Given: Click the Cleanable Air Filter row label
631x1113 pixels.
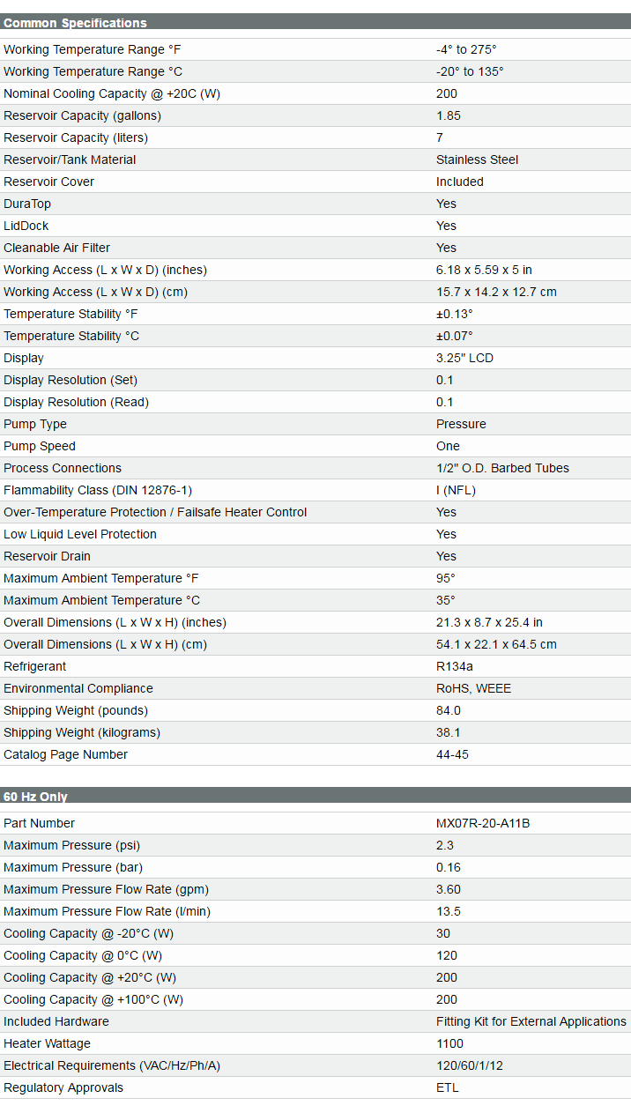Looking at the screenshot, I should click(x=57, y=248).
